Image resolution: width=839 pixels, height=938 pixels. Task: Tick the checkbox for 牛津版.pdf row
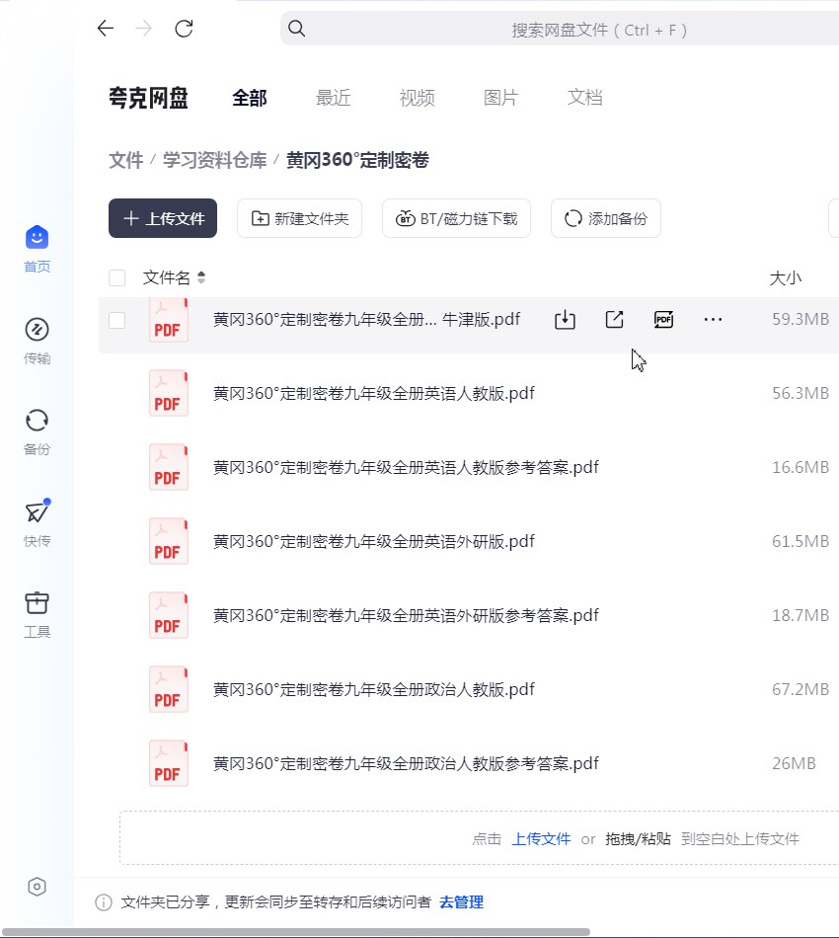(x=117, y=320)
